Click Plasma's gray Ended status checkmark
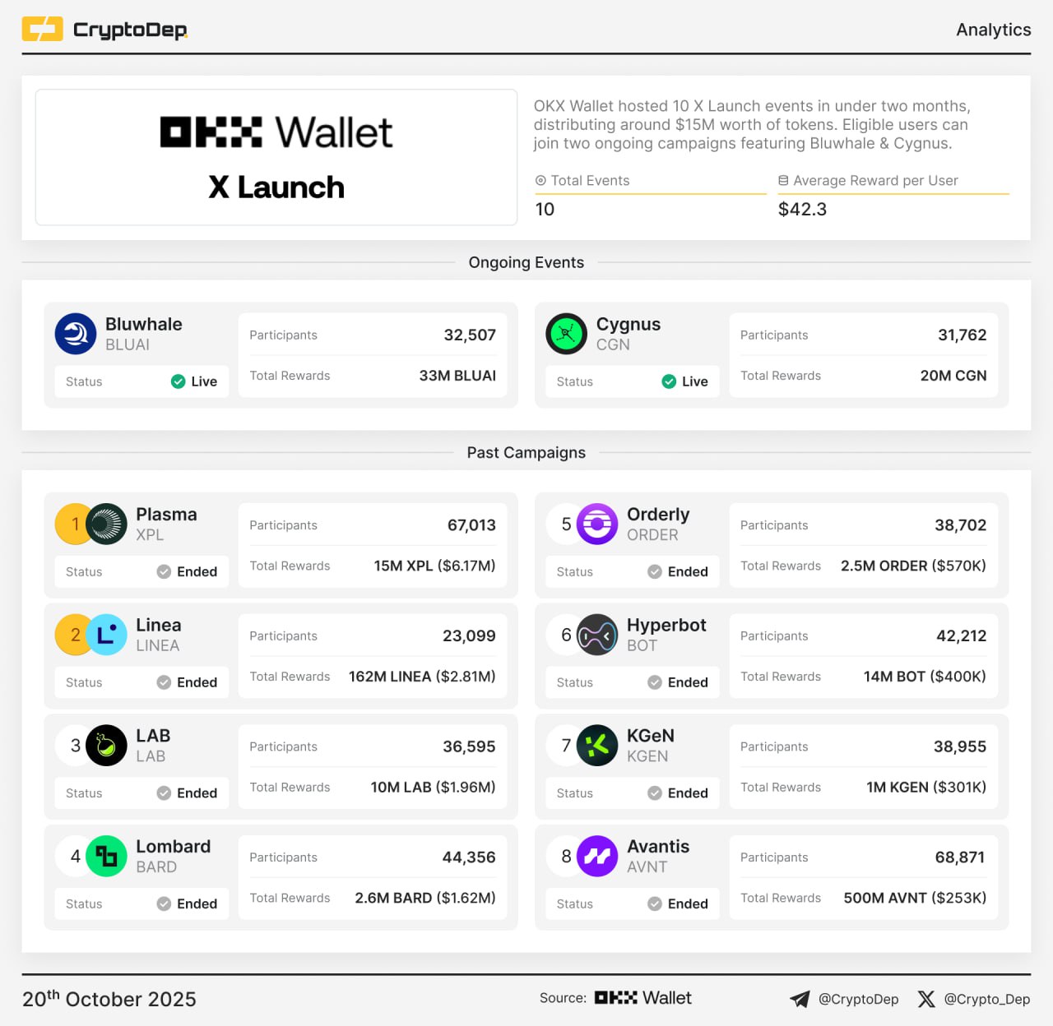Screen dimensions: 1053x1026 164,571
